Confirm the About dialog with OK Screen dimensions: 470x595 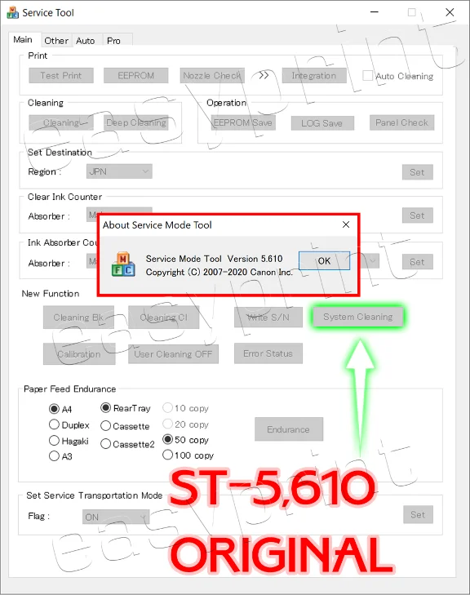click(x=324, y=260)
